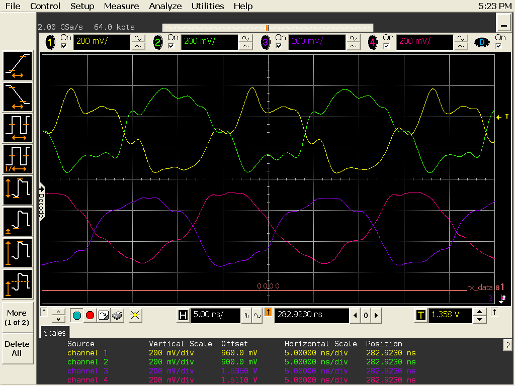The image size is (515, 386).
Task: Click the Delete All button
Action: (x=17, y=349)
